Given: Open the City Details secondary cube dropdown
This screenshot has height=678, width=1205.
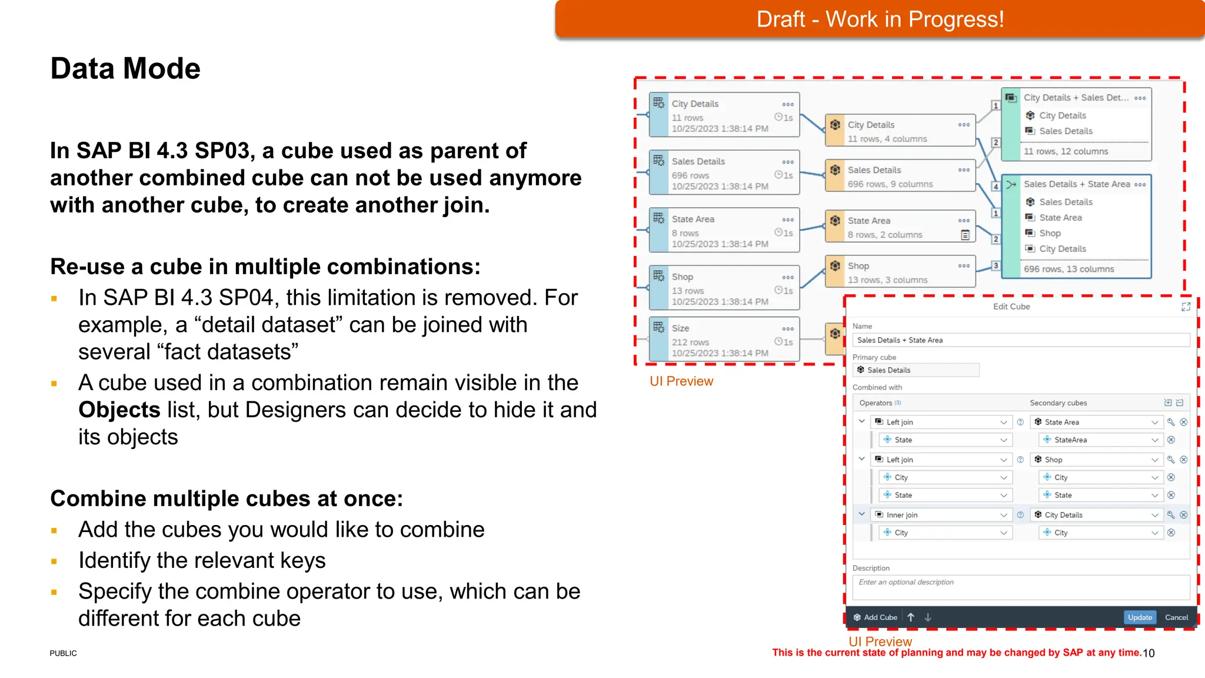Looking at the screenshot, I should coord(1154,515).
